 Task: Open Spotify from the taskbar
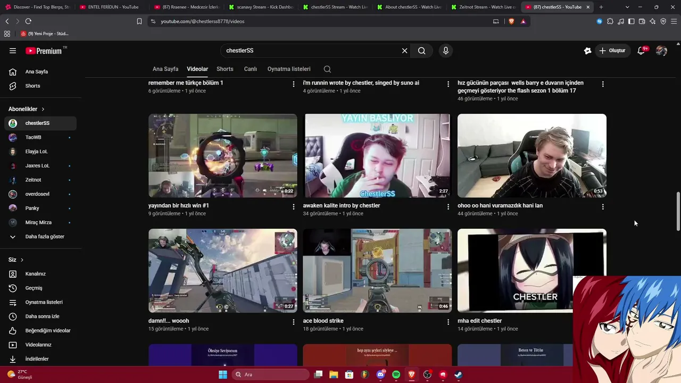click(396, 374)
